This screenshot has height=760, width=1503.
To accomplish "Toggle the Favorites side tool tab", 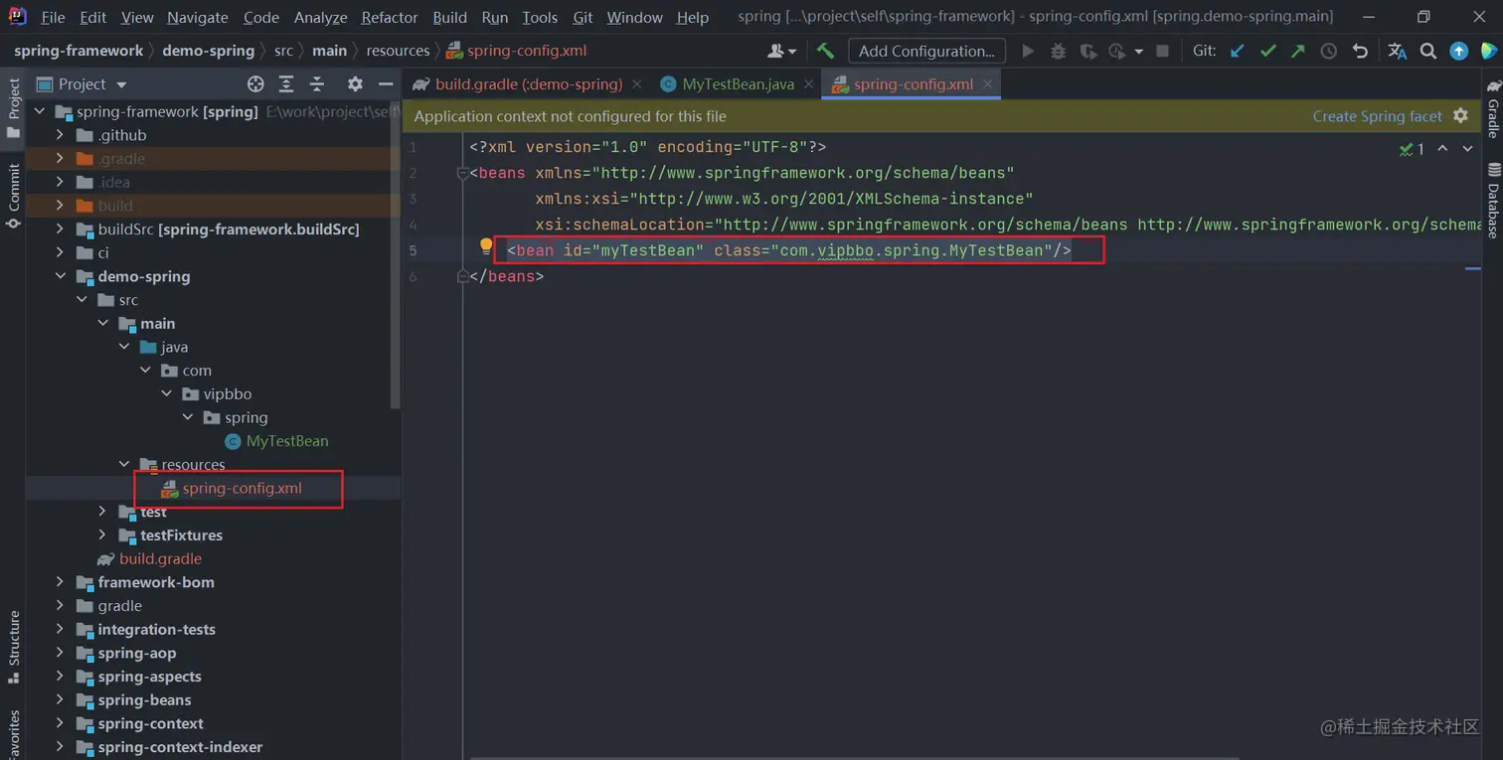I will (x=14, y=733).
